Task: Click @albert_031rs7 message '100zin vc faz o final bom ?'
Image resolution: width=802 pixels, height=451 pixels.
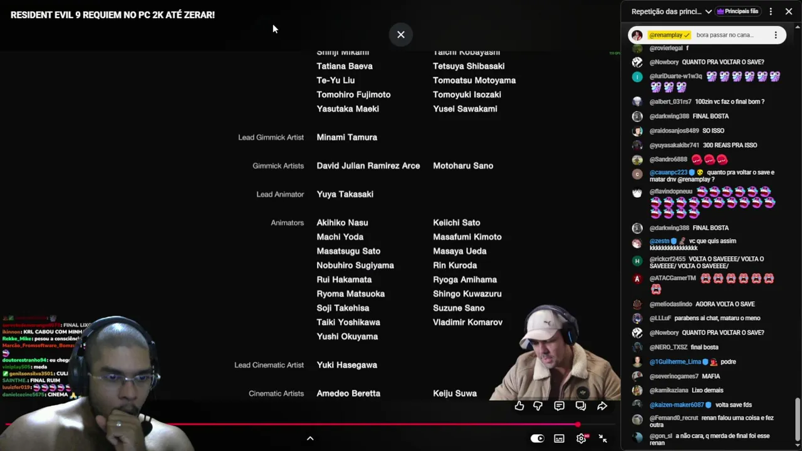Action: click(x=729, y=101)
